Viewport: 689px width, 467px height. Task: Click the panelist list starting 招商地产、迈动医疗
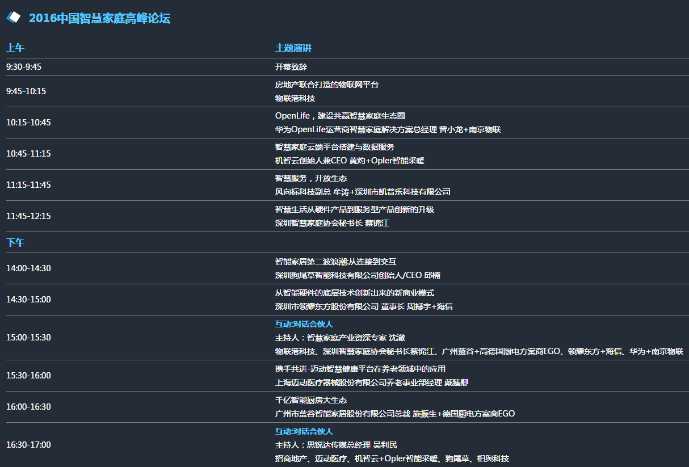pyautogui.click(x=392, y=458)
